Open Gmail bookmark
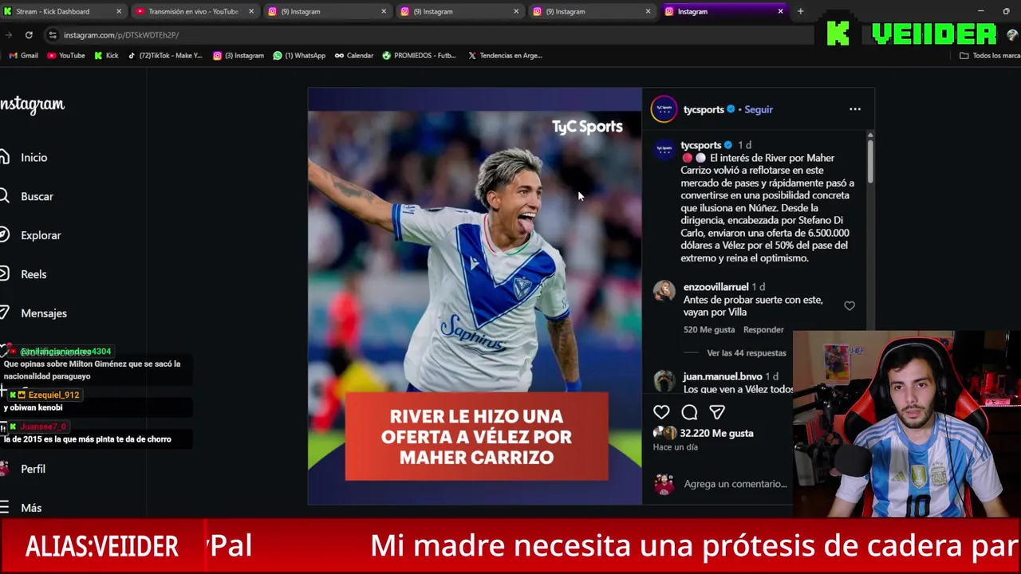This screenshot has width=1021, height=574. (23, 56)
